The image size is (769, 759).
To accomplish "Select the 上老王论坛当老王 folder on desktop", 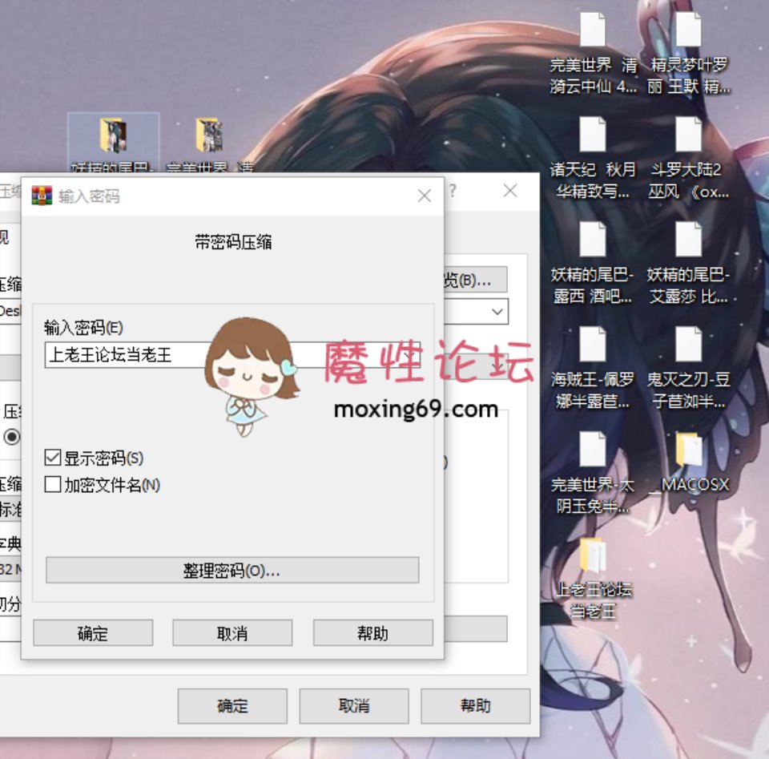I will pos(594,579).
